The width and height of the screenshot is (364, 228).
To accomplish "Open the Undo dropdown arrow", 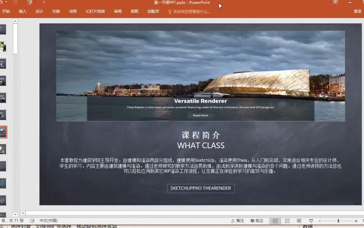I will 6,2.
